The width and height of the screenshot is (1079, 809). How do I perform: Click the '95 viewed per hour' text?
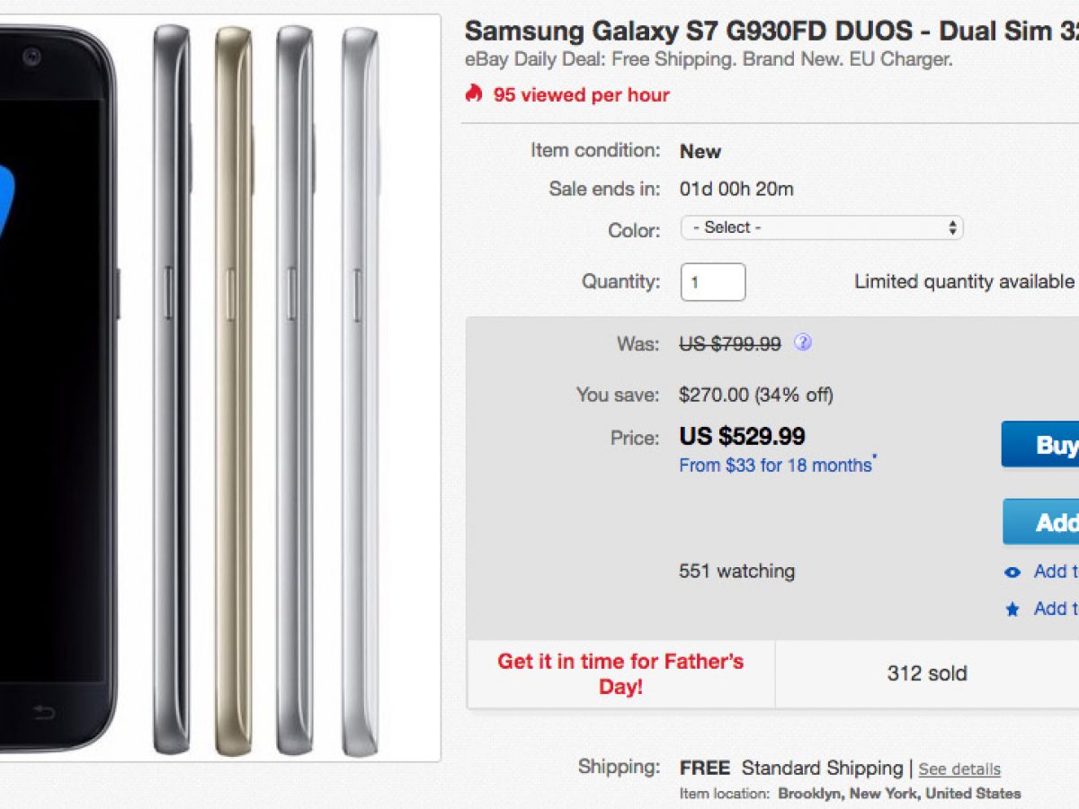click(x=581, y=94)
